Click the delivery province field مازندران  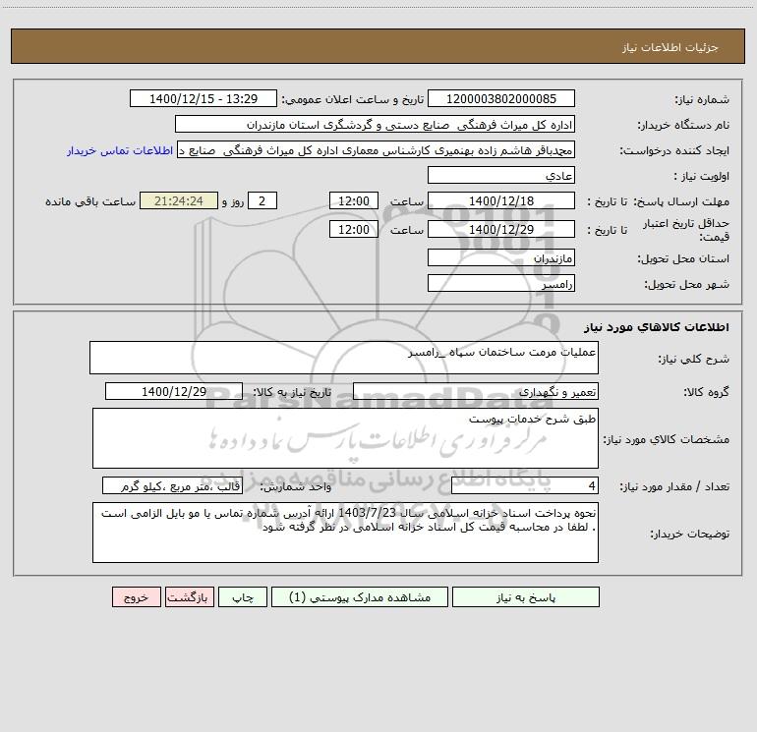501,257
